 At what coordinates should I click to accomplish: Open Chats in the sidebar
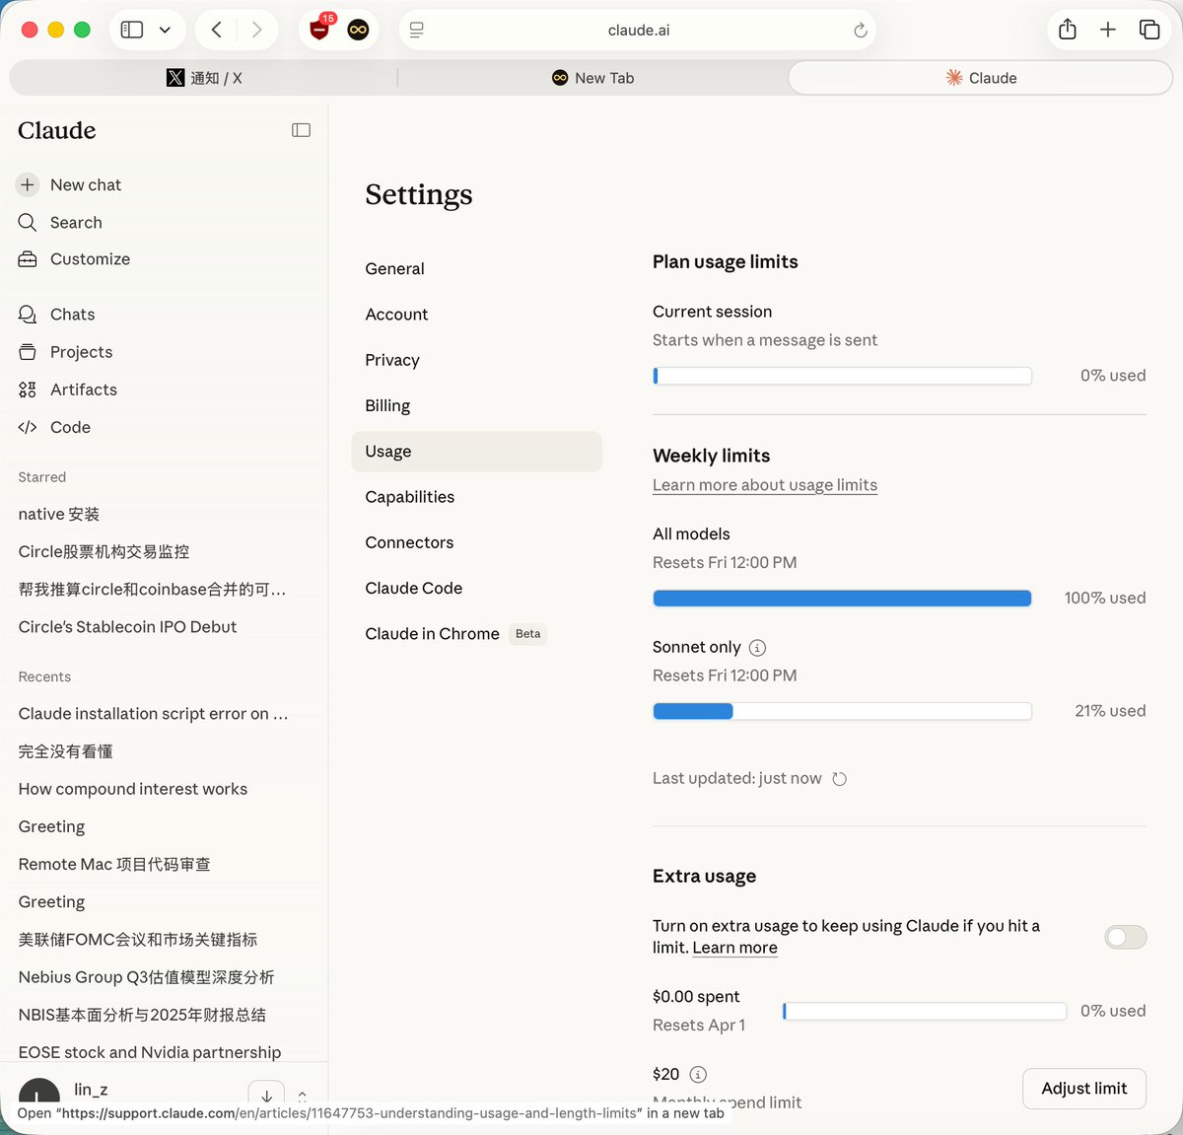[x=56, y=315]
